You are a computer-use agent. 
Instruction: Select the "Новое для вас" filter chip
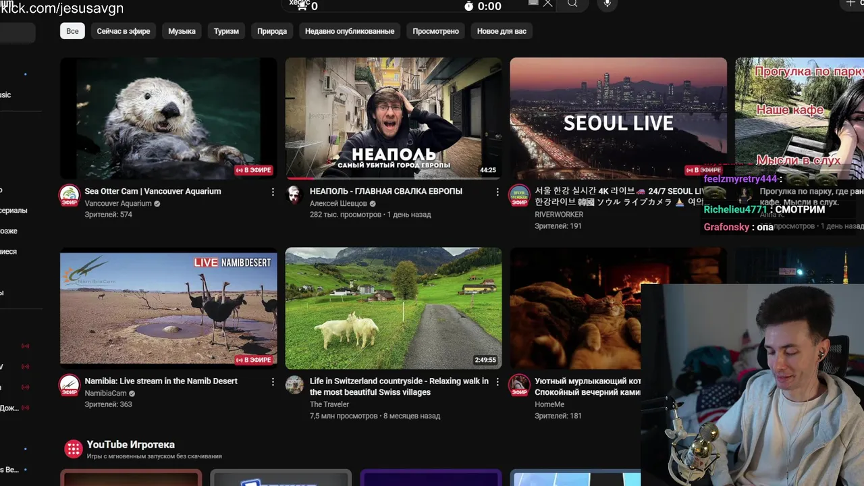[502, 31]
